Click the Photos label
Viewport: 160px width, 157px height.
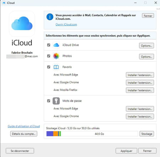click(x=67, y=56)
